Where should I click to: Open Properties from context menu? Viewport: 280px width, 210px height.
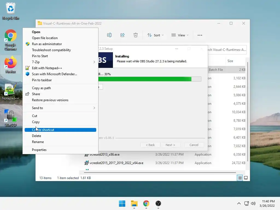click(x=60, y=150)
